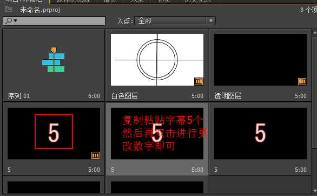Click the 5:00 duration in the highlighted 5 item
Screen dimensions: 317x196
pyautogui.click(x=197, y=170)
